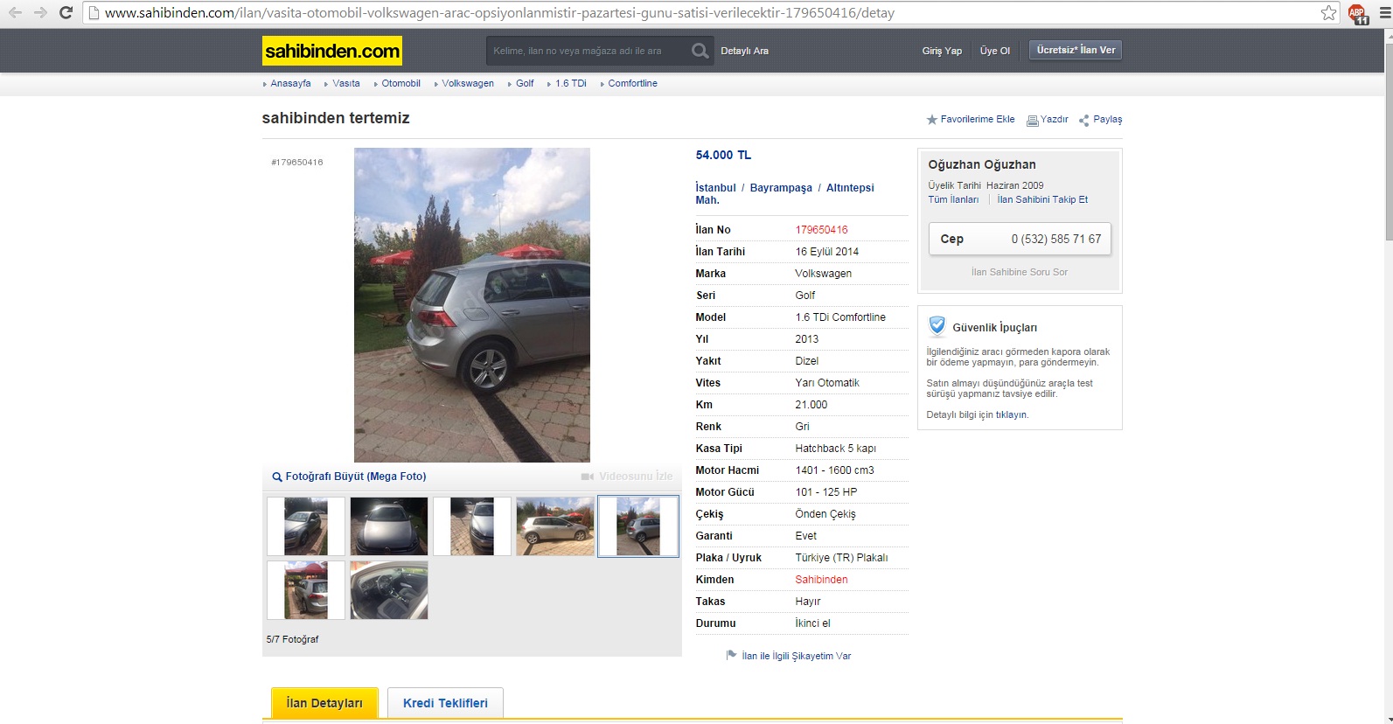Select fourth thumbnail showing car side view
This screenshot has width=1393, height=724.
[555, 526]
